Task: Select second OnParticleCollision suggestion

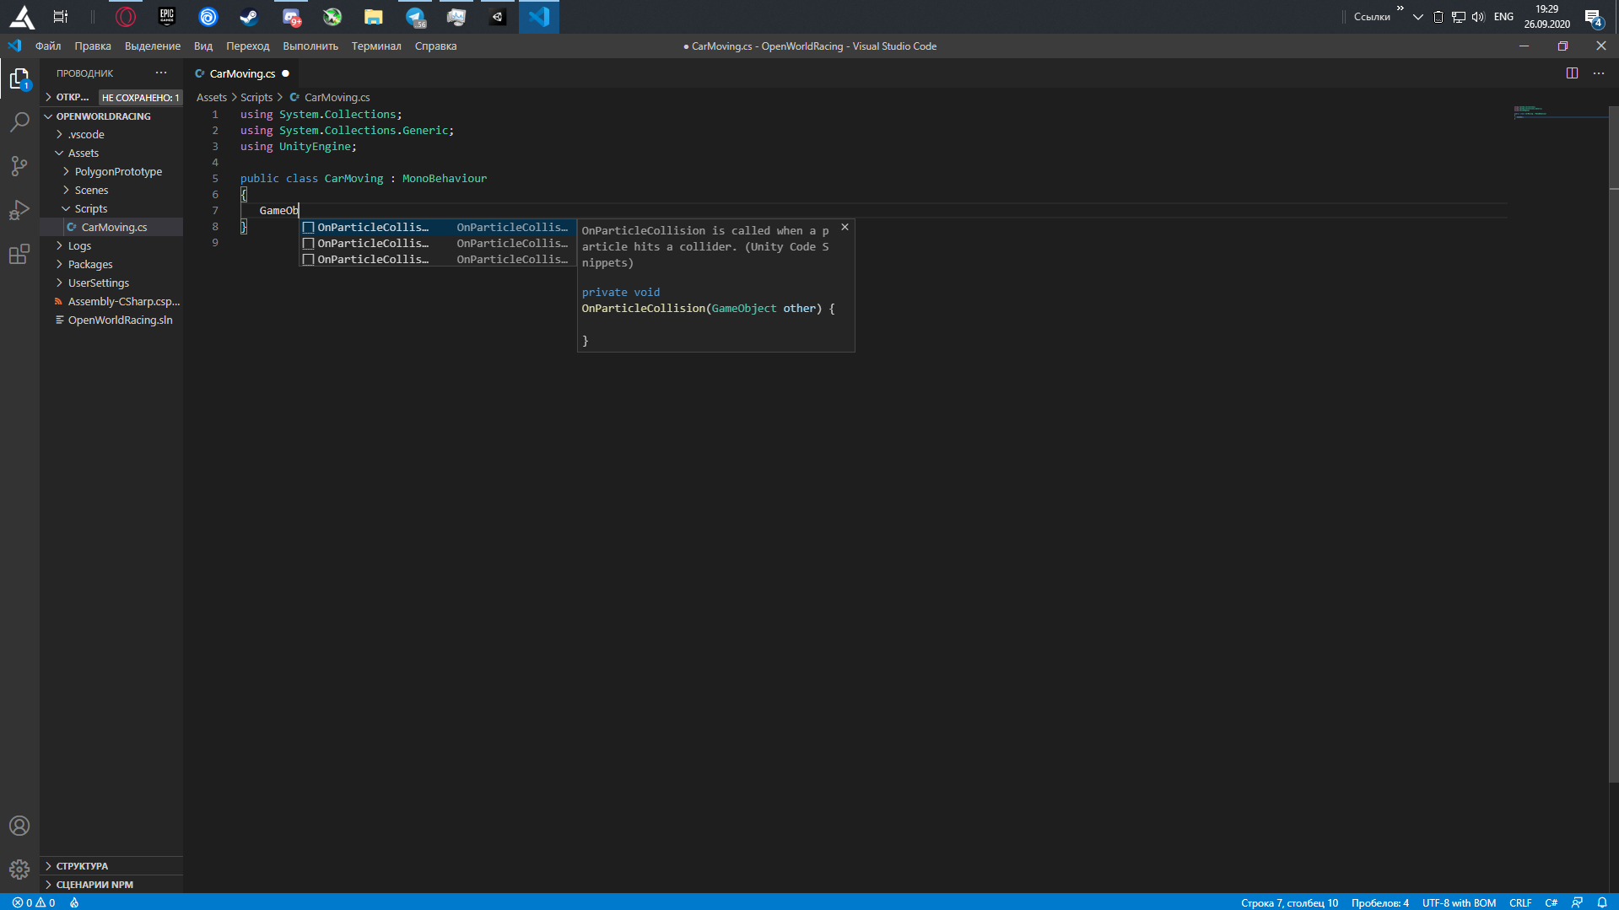Action: (x=438, y=244)
